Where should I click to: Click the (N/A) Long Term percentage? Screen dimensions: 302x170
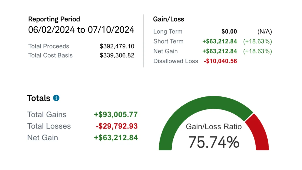click(265, 32)
